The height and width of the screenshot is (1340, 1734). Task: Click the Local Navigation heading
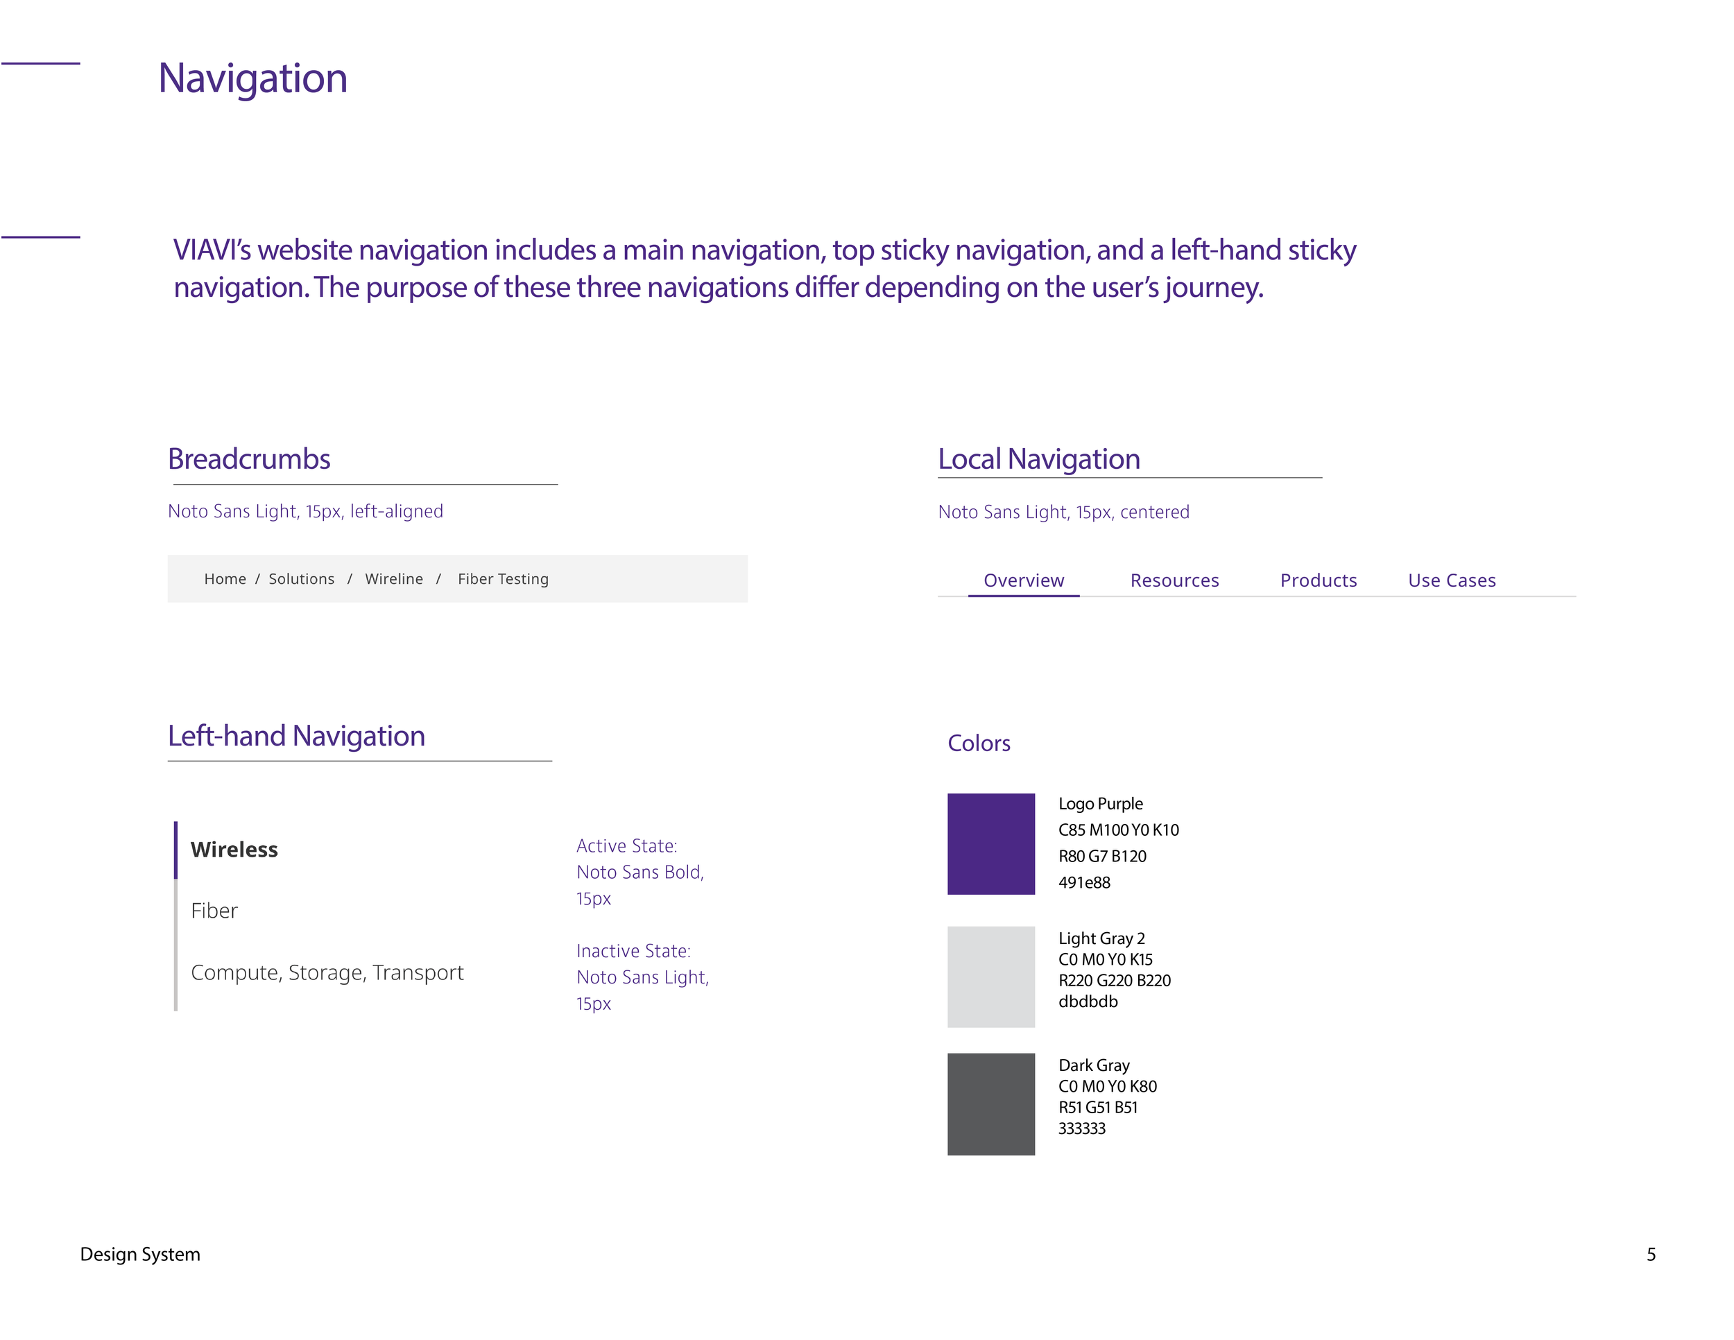click(x=1038, y=459)
